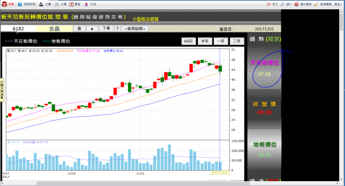Open the 課程 courses toolbar item

(75, 4)
